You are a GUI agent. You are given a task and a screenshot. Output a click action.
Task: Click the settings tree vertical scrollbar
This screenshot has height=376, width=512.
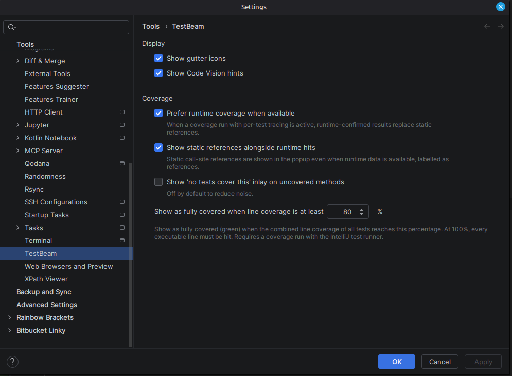[x=130, y=255]
